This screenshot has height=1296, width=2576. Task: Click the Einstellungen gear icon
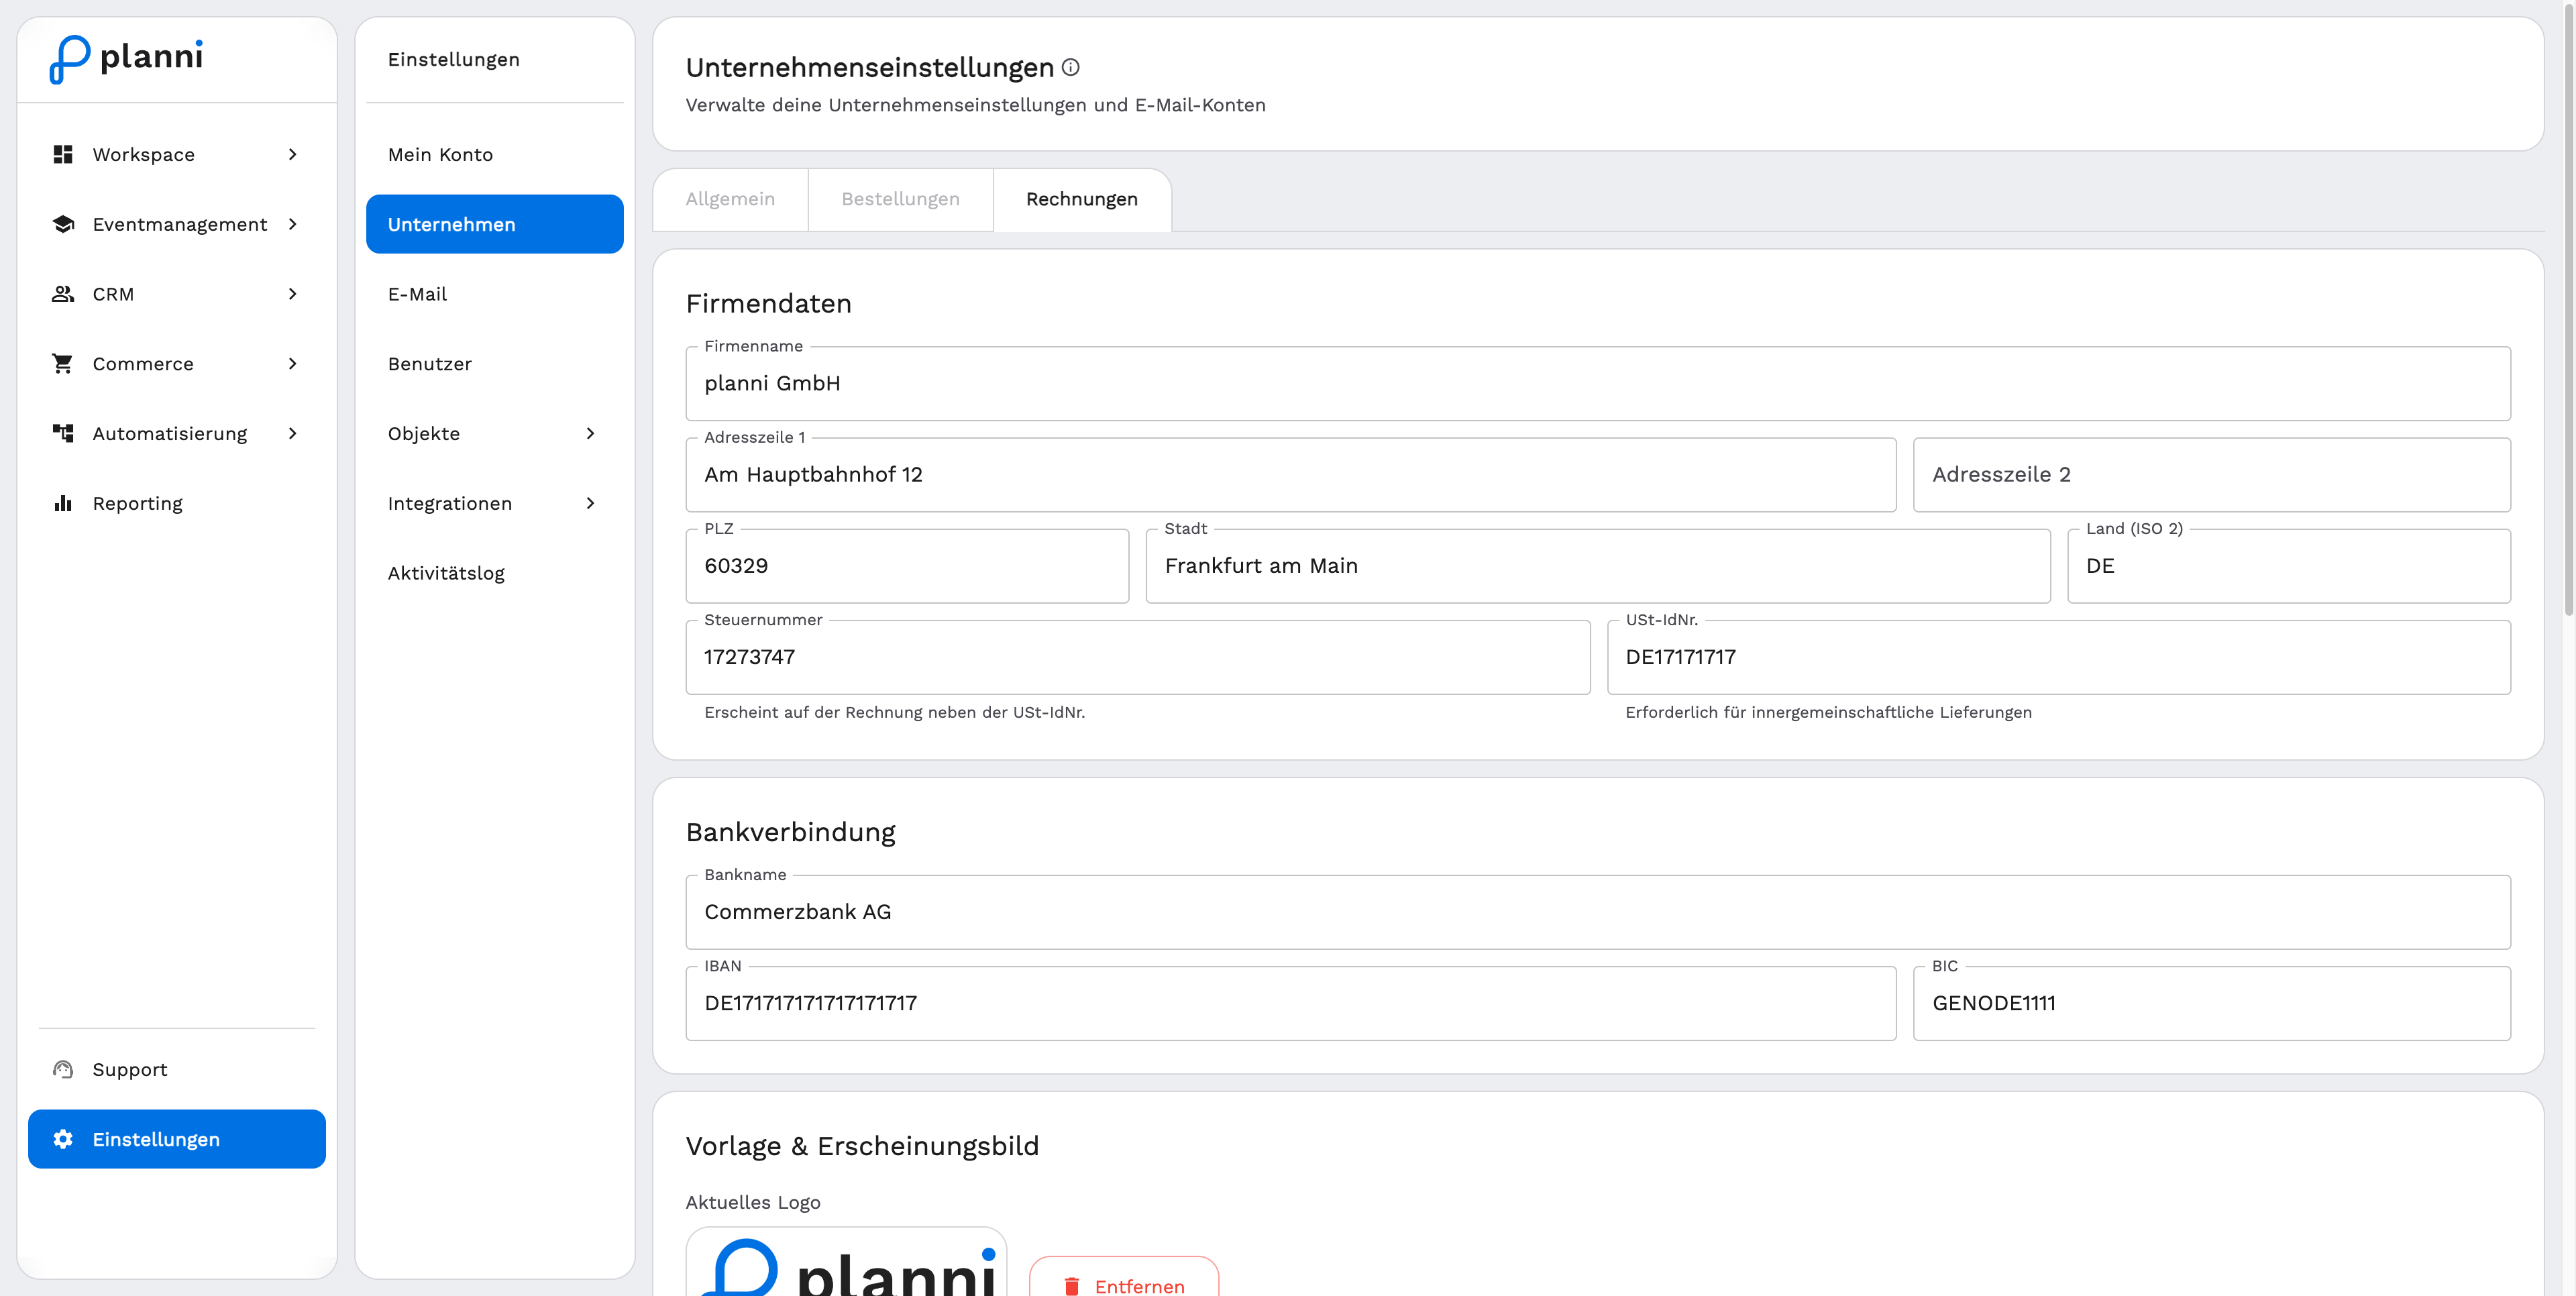pyautogui.click(x=63, y=1139)
